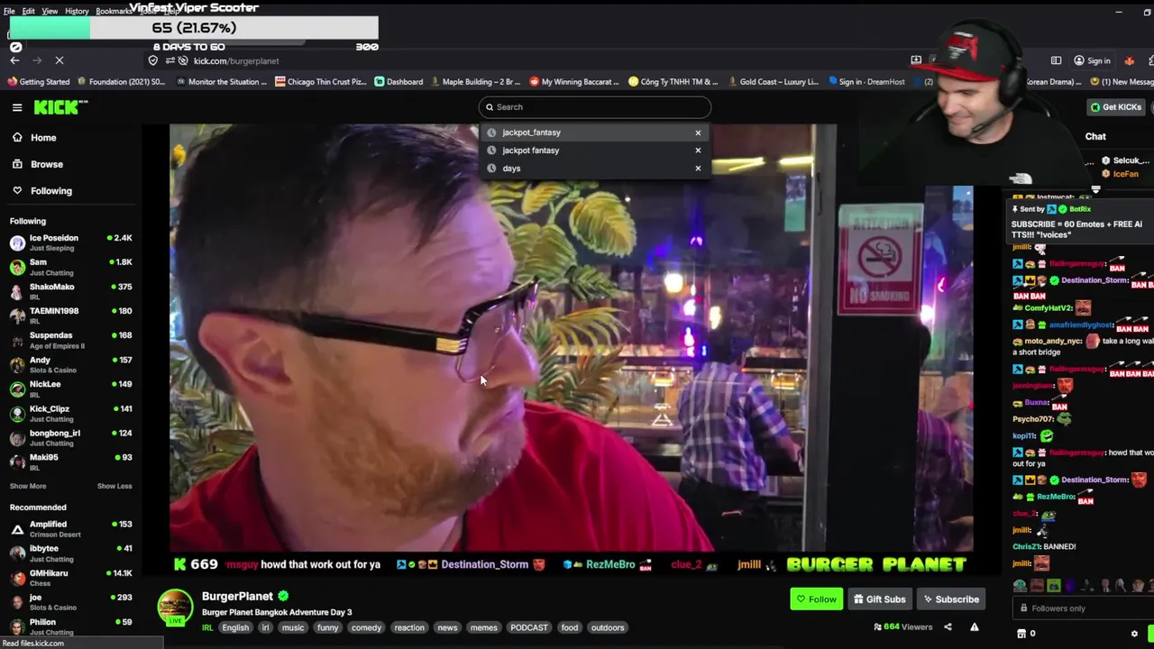1154x649 pixels.
Task: Go back with browser back arrow
Action: [x=14, y=60]
